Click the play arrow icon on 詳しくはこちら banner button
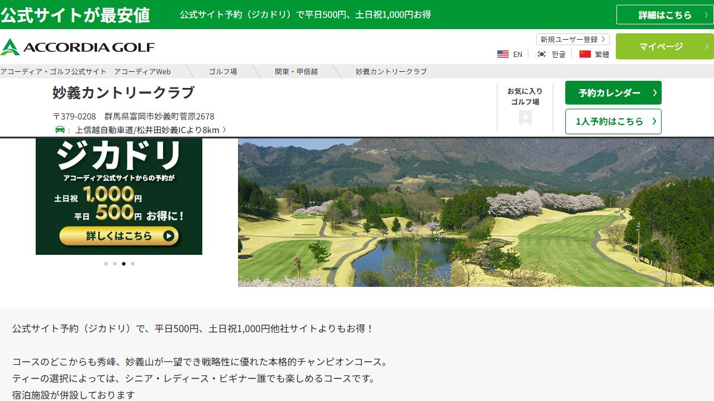Image resolution: width=714 pixels, height=401 pixels. [168, 236]
